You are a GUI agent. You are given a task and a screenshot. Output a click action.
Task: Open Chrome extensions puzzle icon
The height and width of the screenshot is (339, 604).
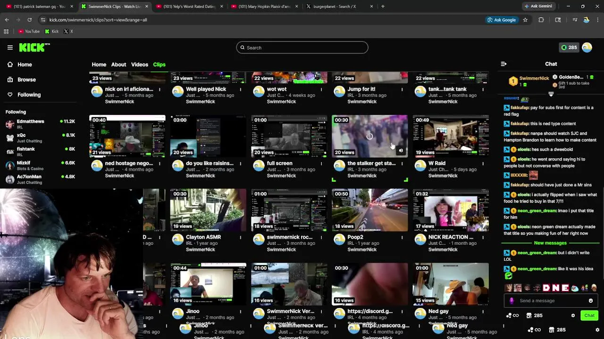(541, 20)
